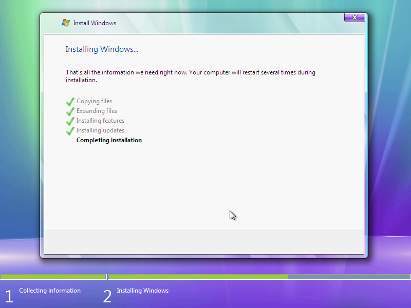Select the Installing features list entry

tap(100, 121)
